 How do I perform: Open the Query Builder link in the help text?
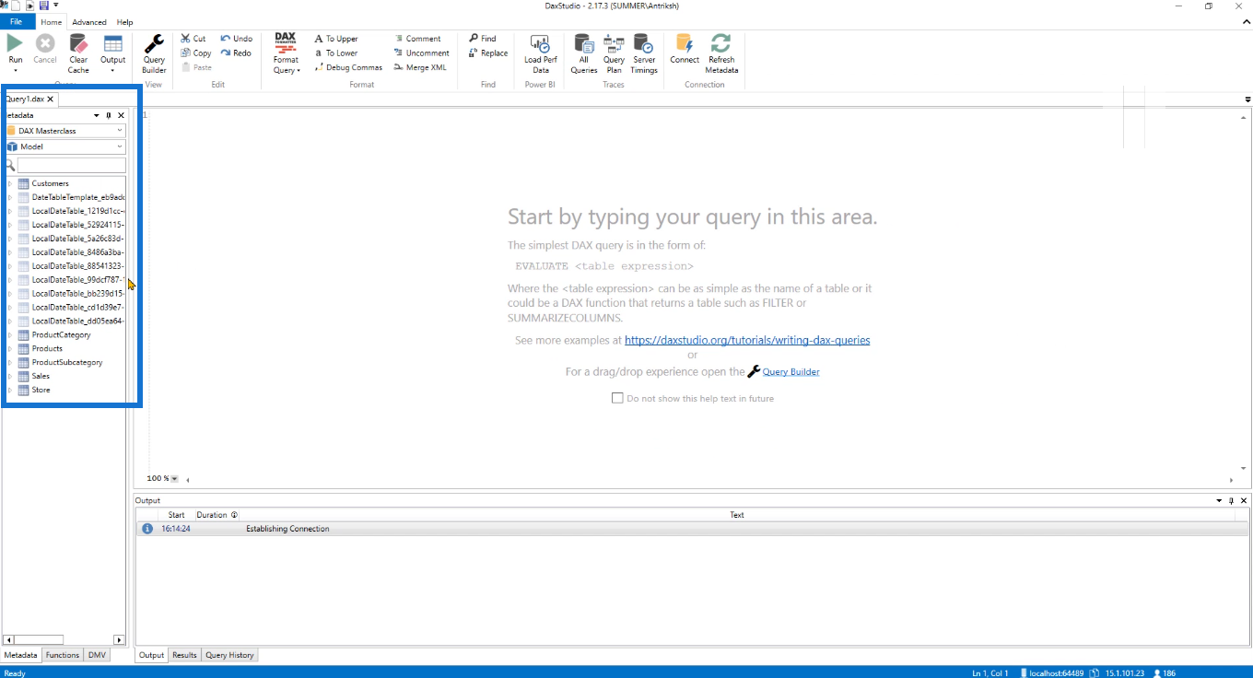tap(790, 372)
